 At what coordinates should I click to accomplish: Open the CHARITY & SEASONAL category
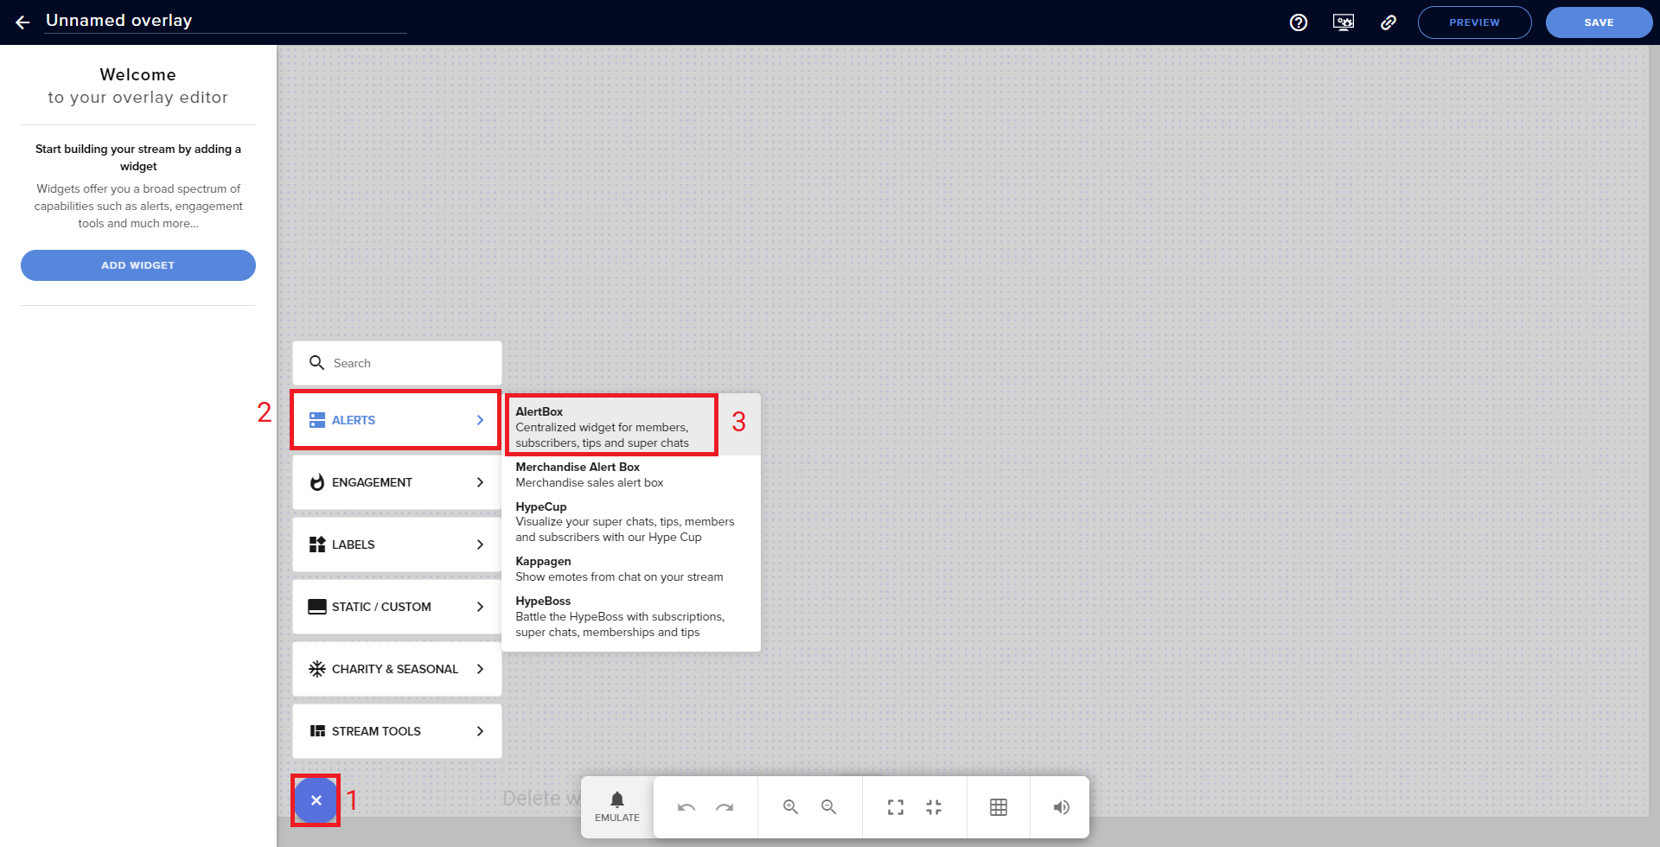[x=397, y=669]
